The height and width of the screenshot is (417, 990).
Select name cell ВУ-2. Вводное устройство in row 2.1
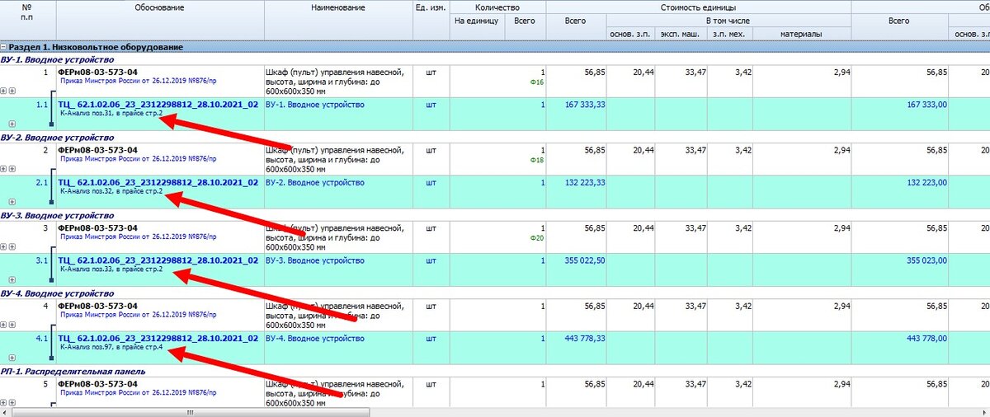tap(314, 183)
